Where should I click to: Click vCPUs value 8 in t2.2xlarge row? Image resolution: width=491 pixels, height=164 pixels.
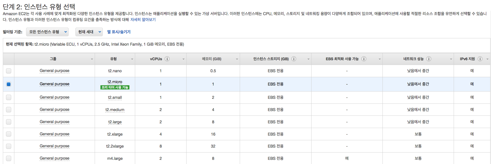point(161,146)
